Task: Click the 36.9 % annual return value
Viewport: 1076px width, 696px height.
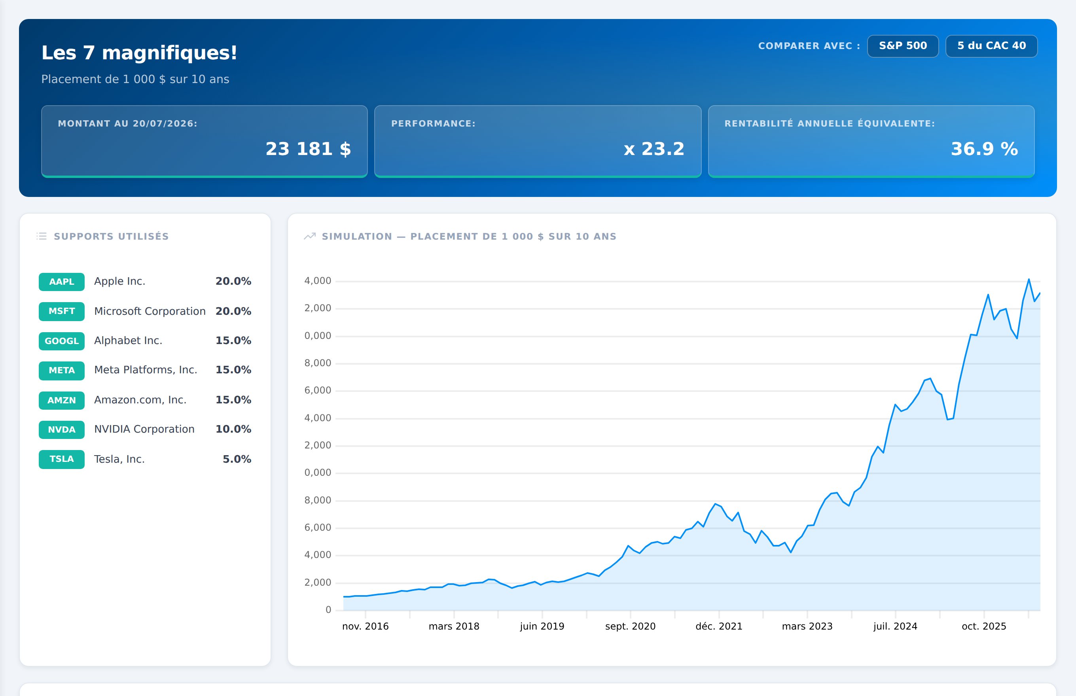Action: pos(984,149)
